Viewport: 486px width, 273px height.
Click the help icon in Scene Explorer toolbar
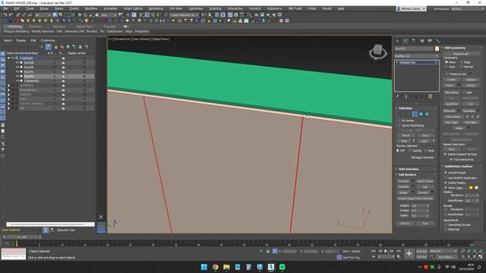click(87, 47)
